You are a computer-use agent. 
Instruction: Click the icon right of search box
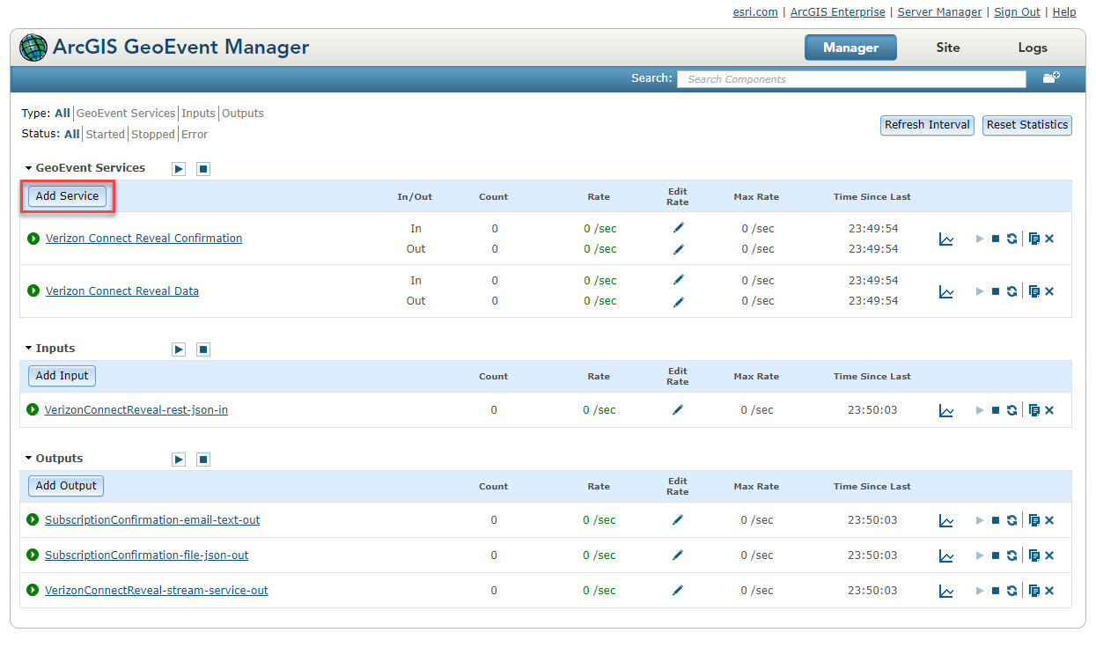[x=1051, y=78]
